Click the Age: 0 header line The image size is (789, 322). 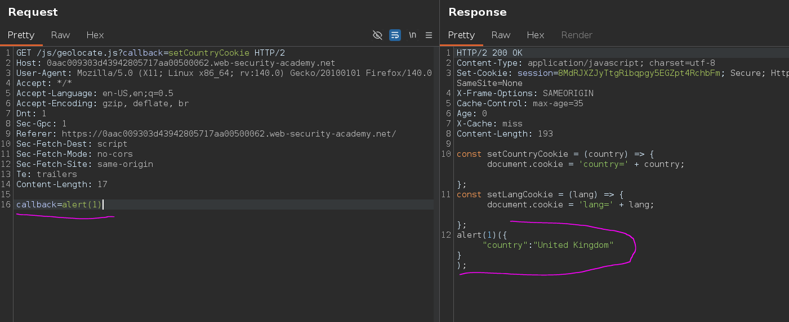pyautogui.click(x=472, y=114)
